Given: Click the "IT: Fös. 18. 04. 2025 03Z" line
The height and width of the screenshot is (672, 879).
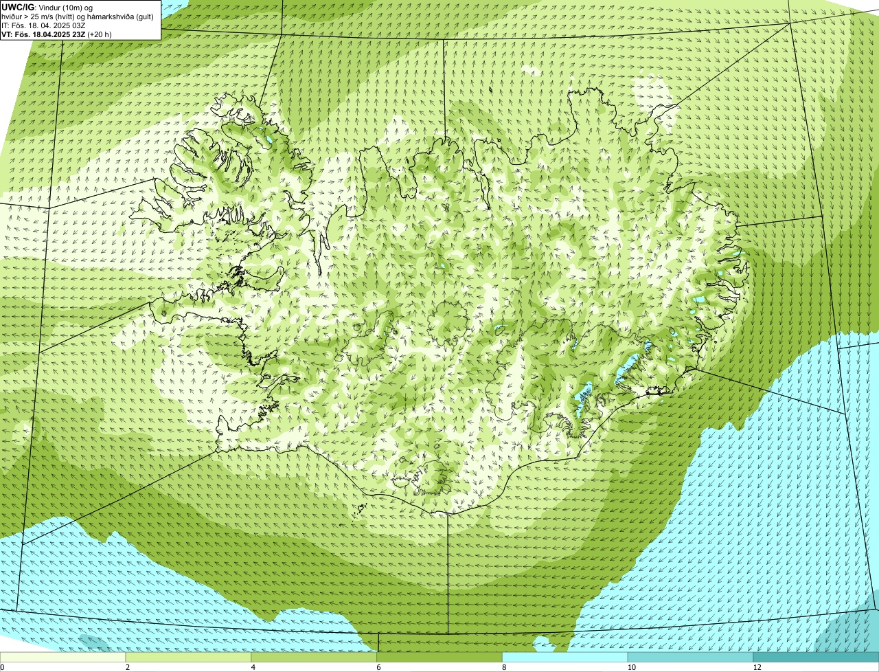Looking at the screenshot, I should point(44,25).
